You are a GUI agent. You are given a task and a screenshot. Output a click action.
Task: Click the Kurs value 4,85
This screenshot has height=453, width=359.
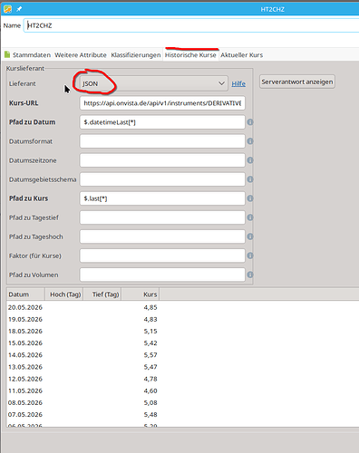[150, 307]
